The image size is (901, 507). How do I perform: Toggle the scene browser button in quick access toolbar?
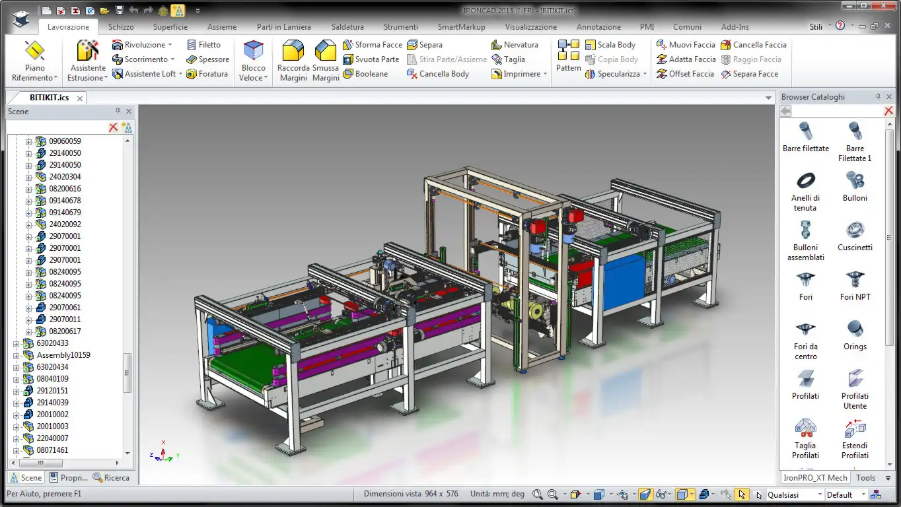178,10
